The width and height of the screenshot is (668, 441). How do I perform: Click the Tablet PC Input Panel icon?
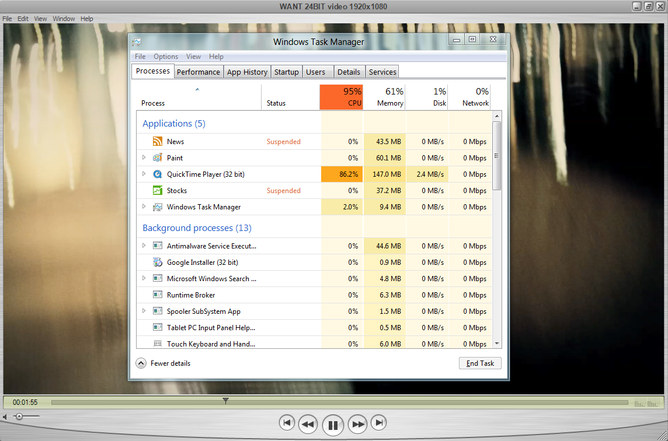(x=158, y=327)
